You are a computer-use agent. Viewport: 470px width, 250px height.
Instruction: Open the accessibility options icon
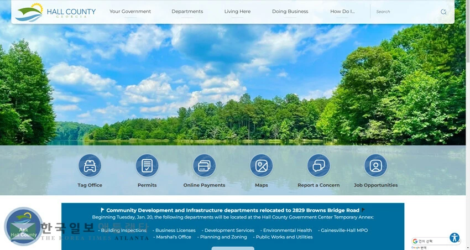tap(455, 238)
